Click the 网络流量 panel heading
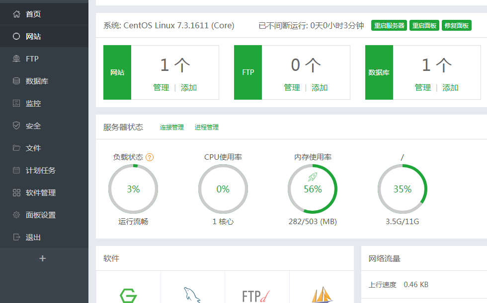 click(384, 259)
